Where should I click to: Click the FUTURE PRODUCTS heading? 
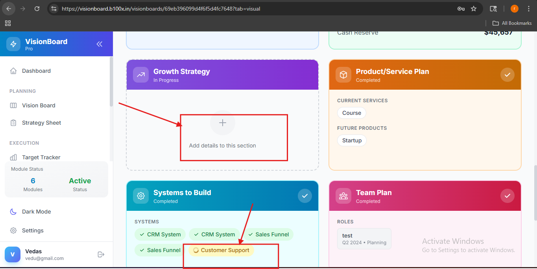coord(362,128)
